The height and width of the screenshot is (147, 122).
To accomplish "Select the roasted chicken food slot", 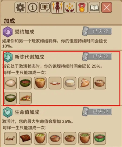I will tap(85, 83).
